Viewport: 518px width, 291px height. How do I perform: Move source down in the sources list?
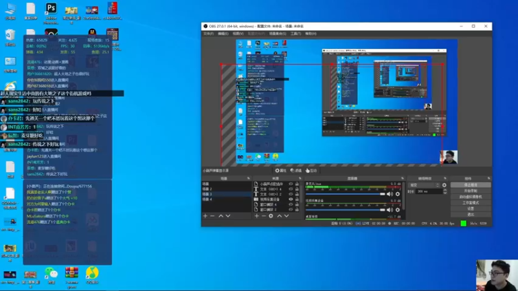(x=286, y=216)
